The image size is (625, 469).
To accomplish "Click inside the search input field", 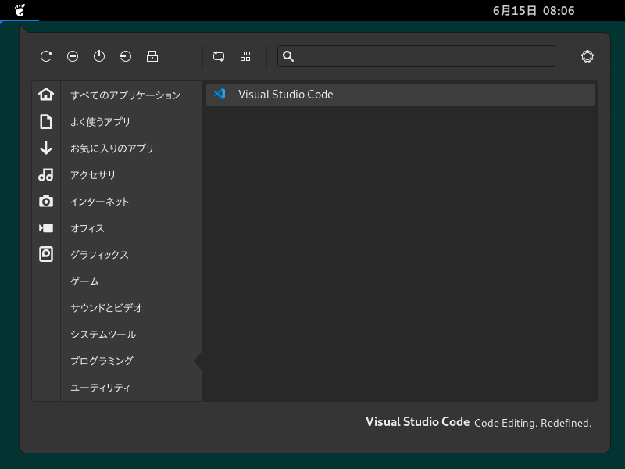I will 416,56.
